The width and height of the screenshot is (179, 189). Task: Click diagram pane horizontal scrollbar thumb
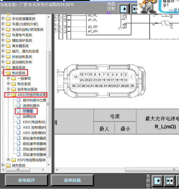coord(152,170)
